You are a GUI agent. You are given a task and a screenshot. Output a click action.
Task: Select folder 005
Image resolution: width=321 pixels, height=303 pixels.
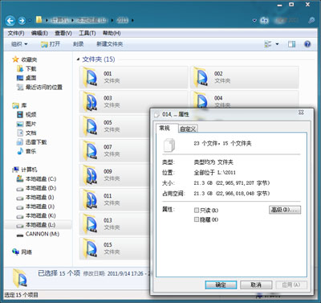[115, 126]
